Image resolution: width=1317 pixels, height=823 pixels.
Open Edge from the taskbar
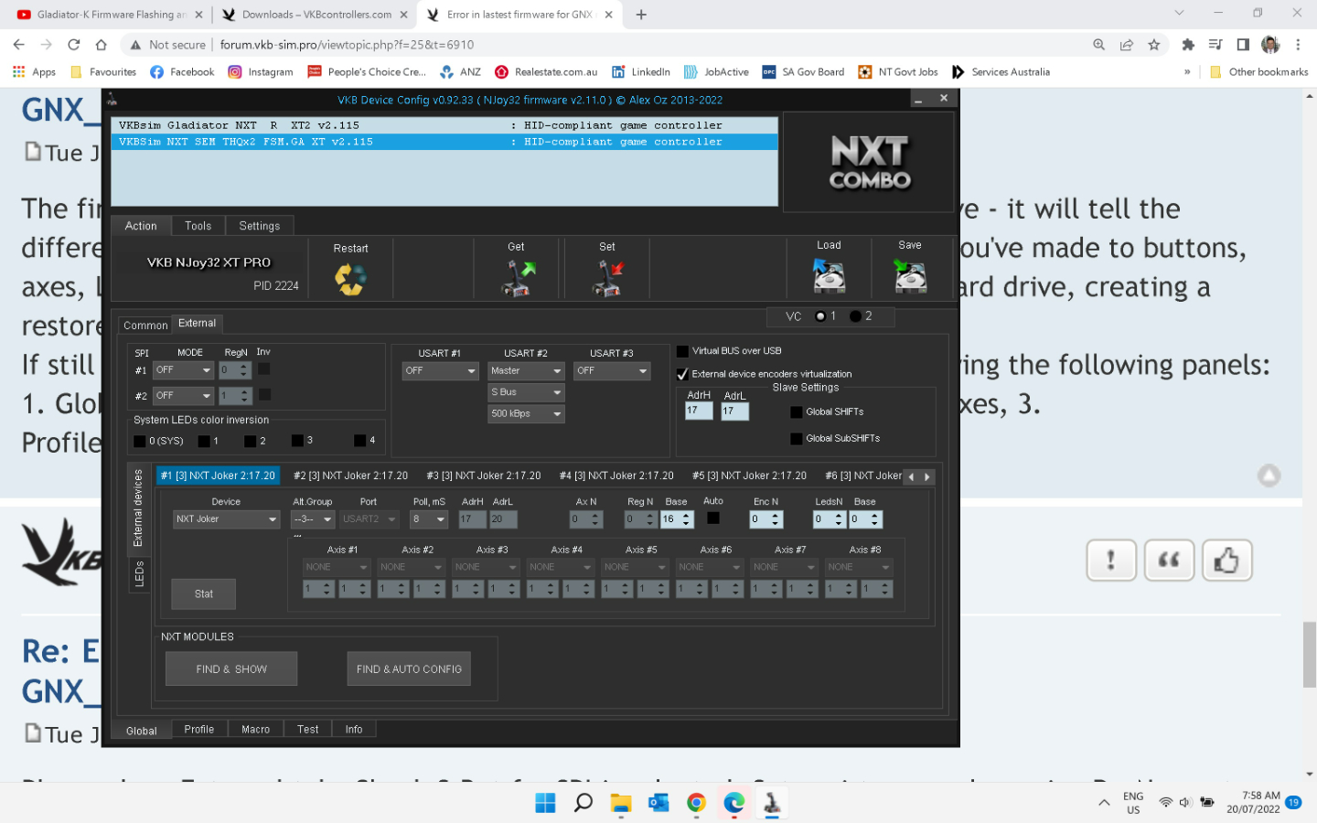734,803
